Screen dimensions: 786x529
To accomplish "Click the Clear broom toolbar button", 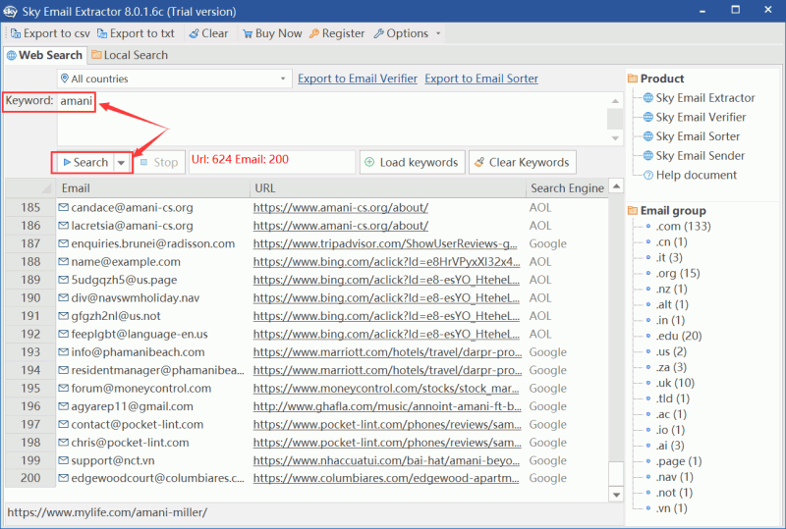I will 208,33.
